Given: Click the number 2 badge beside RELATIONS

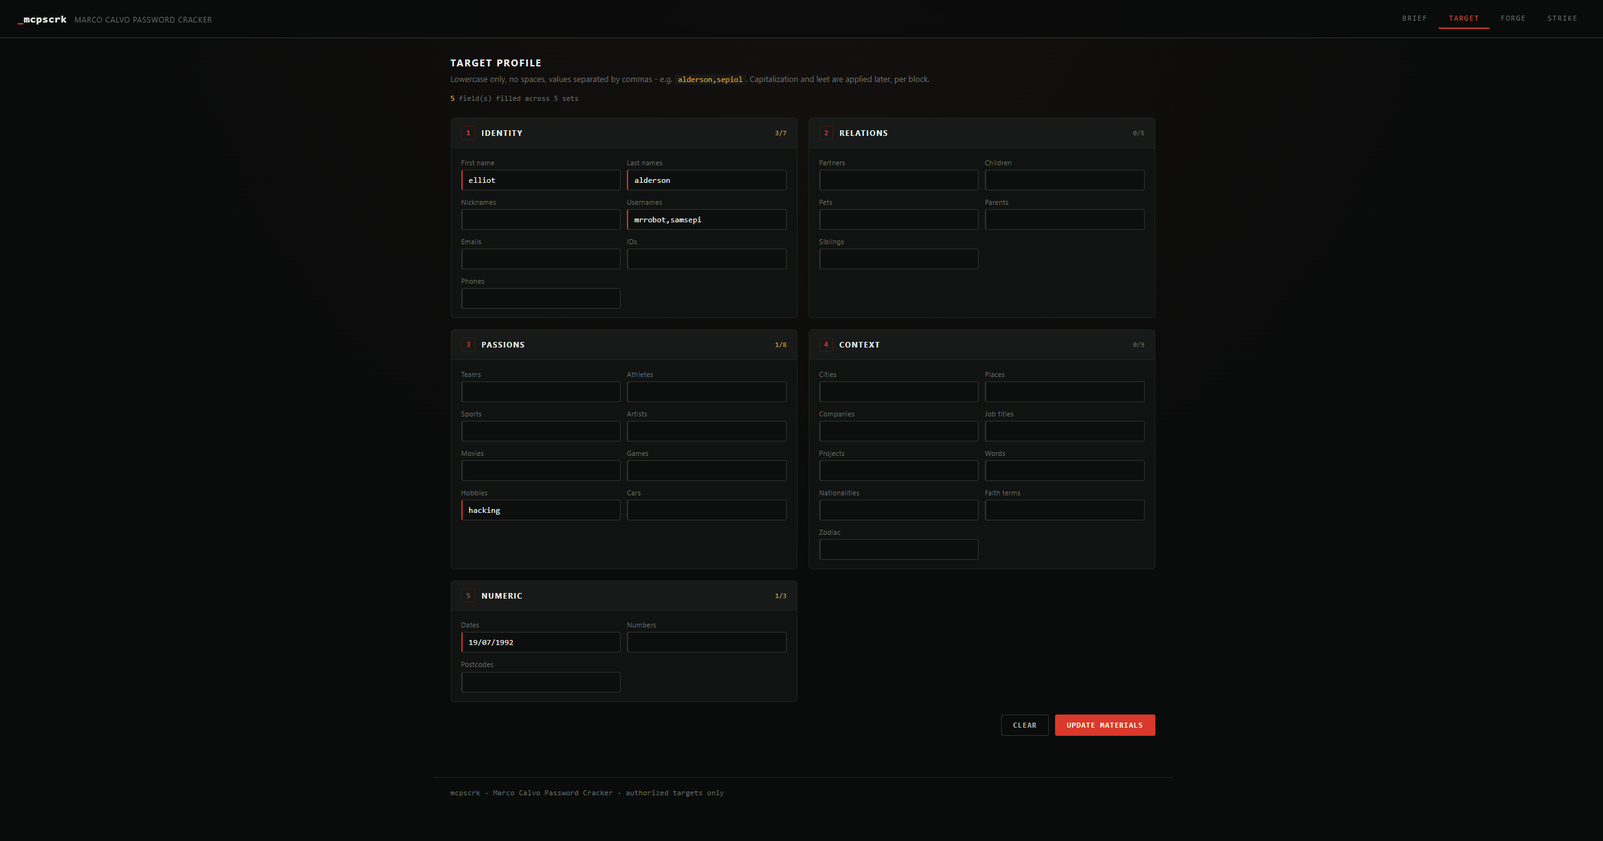Looking at the screenshot, I should tap(826, 133).
